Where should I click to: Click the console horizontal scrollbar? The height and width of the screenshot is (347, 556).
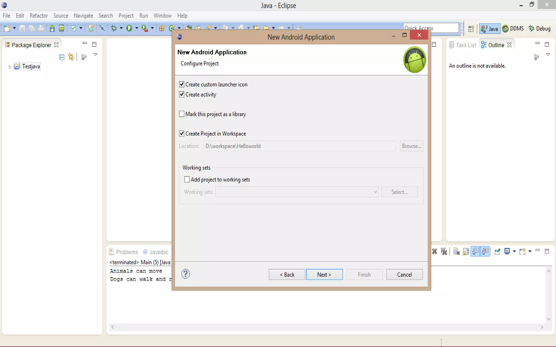(327, 327)
